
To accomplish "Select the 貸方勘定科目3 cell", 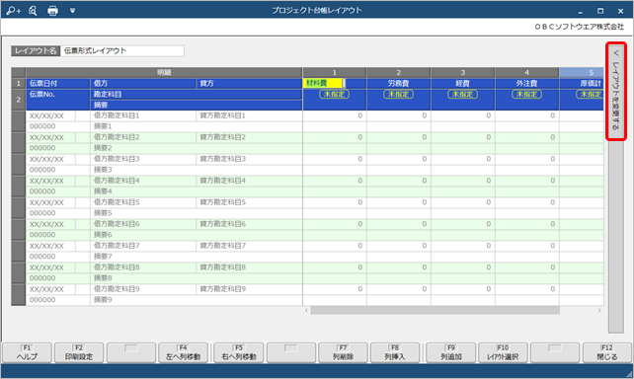I will (249, 159).
